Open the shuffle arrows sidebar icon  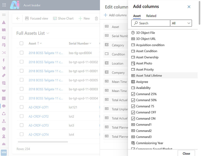coord(4,53)
